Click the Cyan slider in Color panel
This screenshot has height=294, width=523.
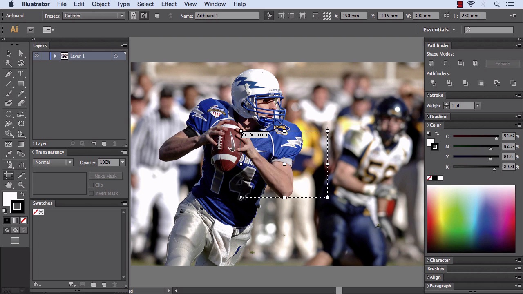tap(476, 136)
